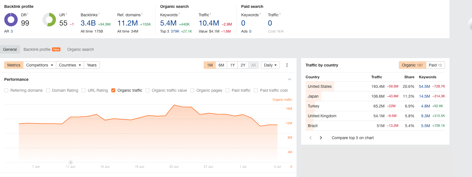Collapse the Performance section chevron
This screenshot has height=177, width=472.
pos(289,79)
